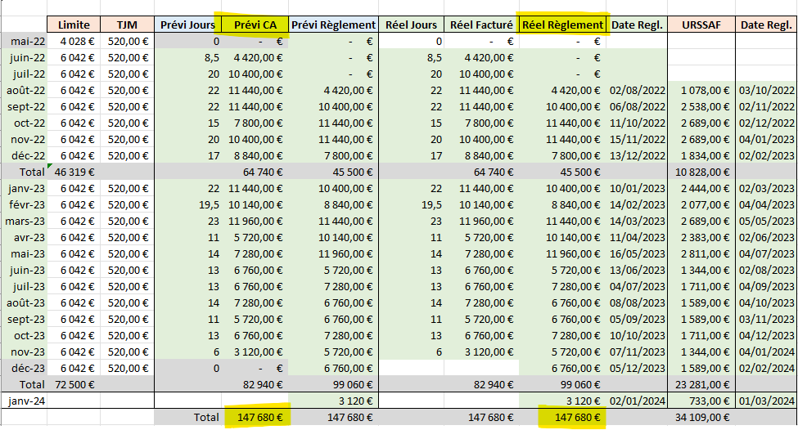
Task: Select the 1 078,00 € URSSAF cell
Action: pos(701,90)
